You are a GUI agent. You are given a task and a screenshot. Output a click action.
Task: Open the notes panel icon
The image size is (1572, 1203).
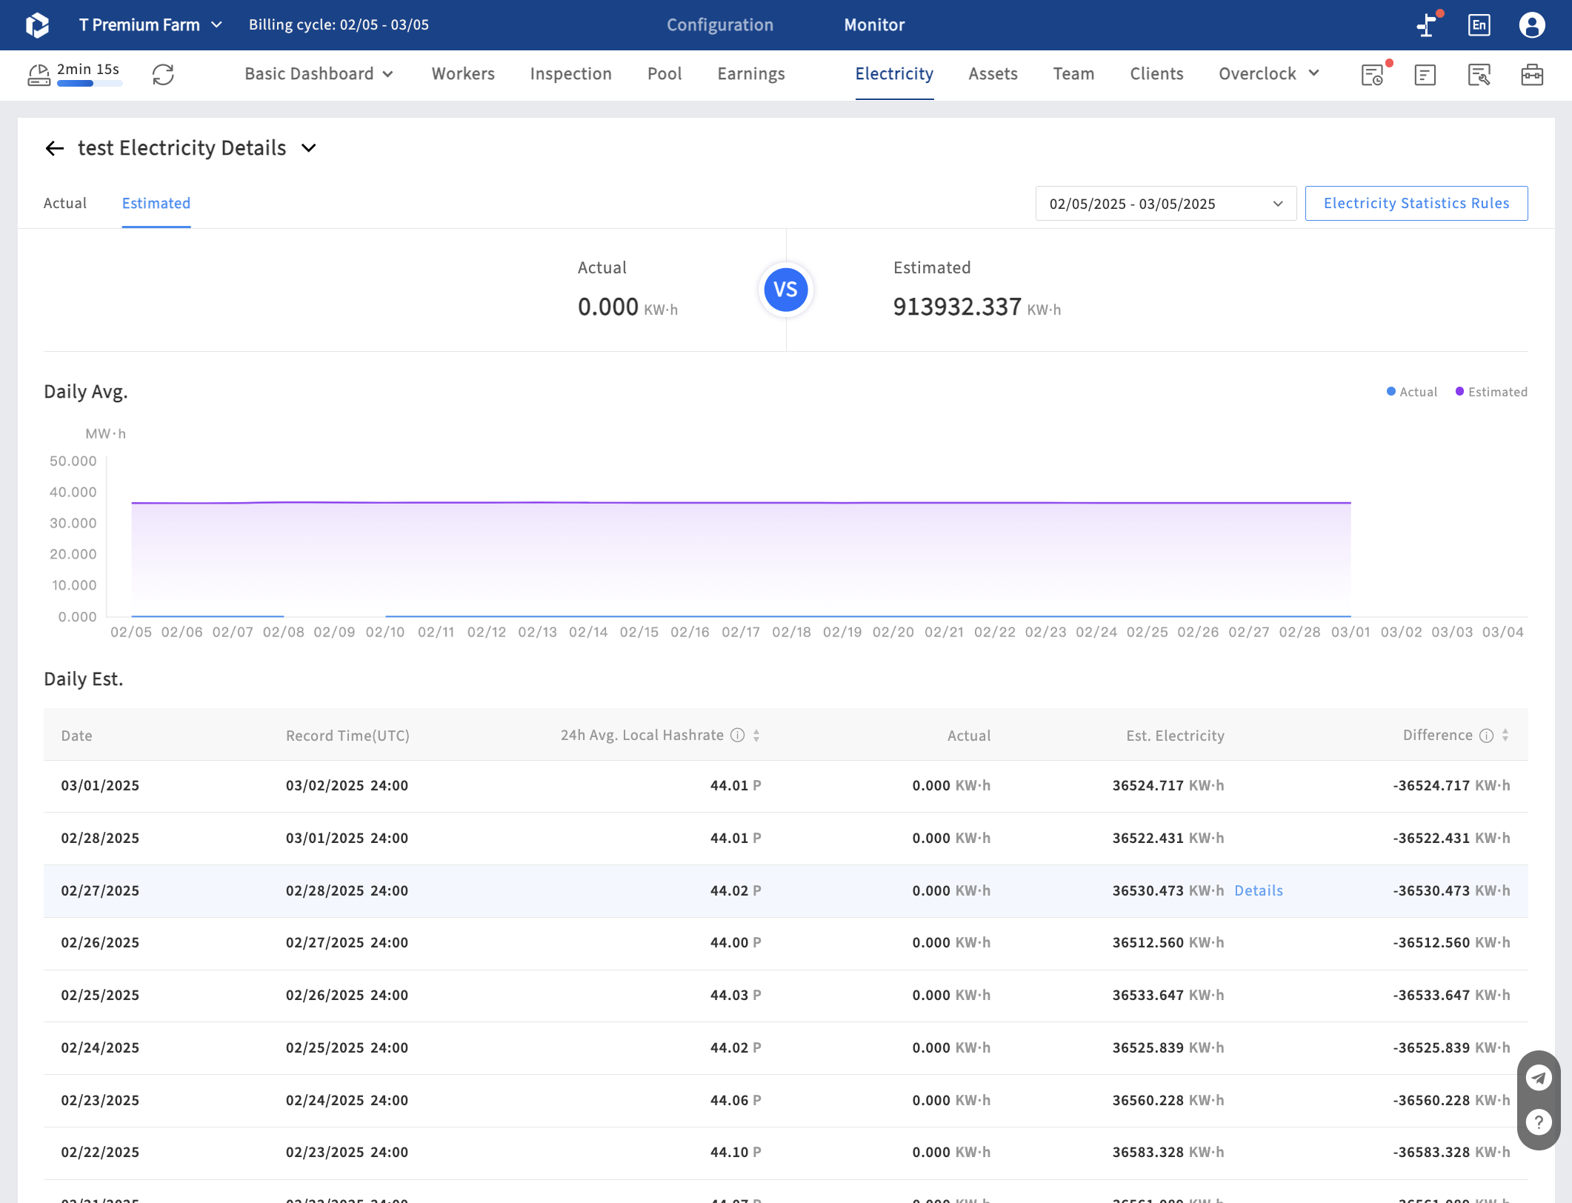pos(1425,75)
